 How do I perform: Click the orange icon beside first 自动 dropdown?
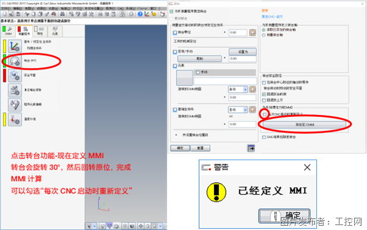coord(253,89)
